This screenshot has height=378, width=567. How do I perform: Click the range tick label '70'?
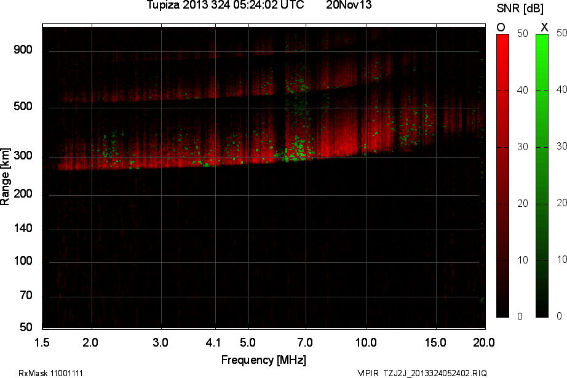tap(26, 296)
